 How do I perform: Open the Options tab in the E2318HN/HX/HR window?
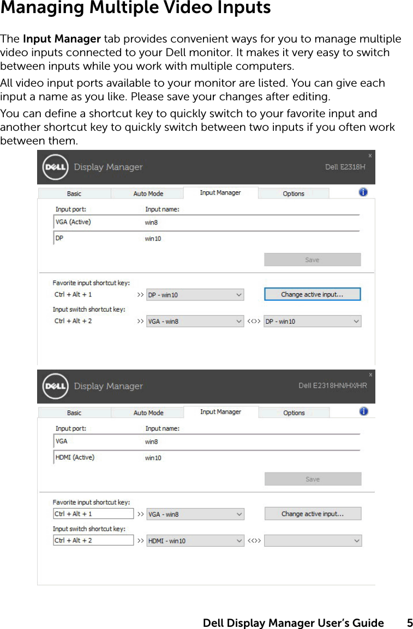(x=294, y=413)
